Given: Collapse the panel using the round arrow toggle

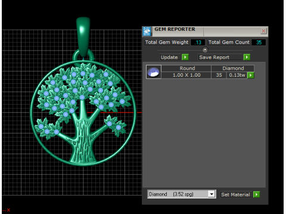Looking at the screenshot, I should [x=205, y=49].
